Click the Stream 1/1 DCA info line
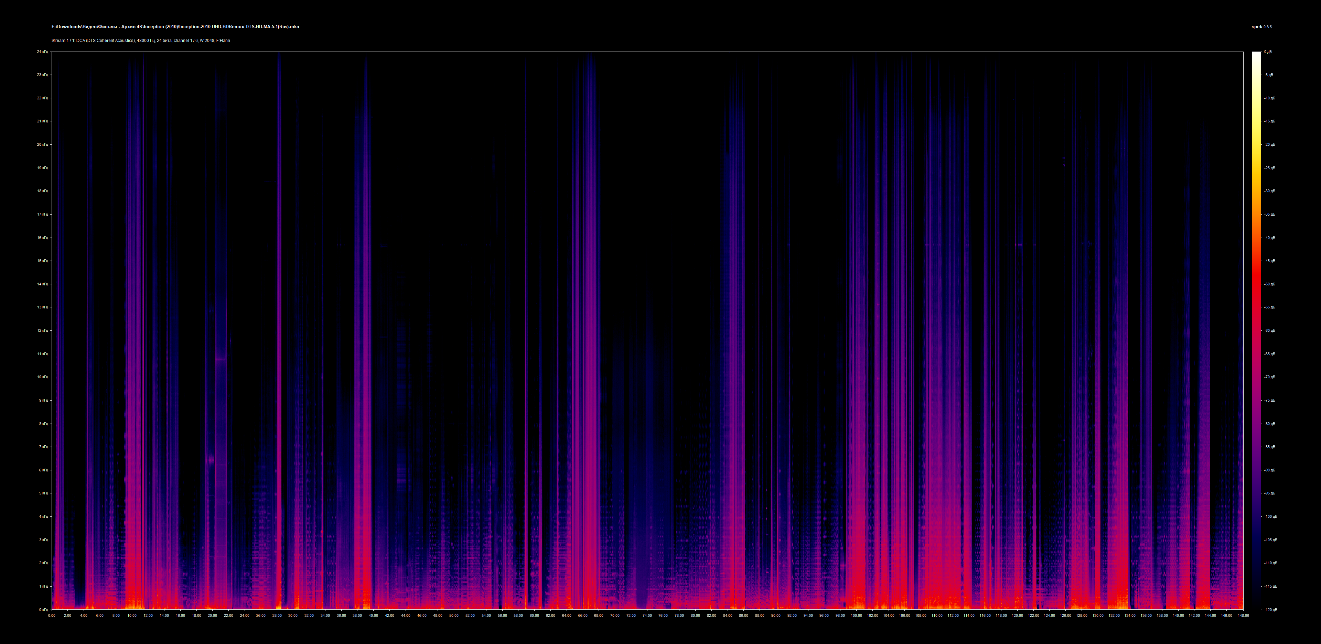This screenshot has height=644, width=1321. pyautogui.click(x=140, y=41)
